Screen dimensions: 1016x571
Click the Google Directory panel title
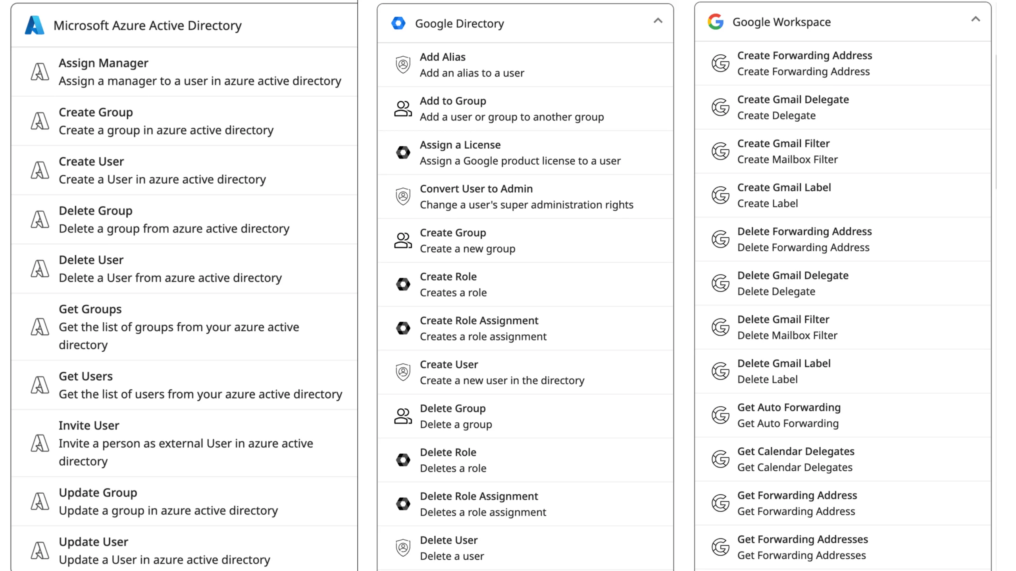(x=460, y=24)
